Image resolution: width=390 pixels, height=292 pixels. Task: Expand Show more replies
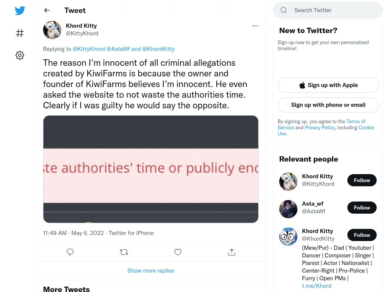tap(151, 271)
